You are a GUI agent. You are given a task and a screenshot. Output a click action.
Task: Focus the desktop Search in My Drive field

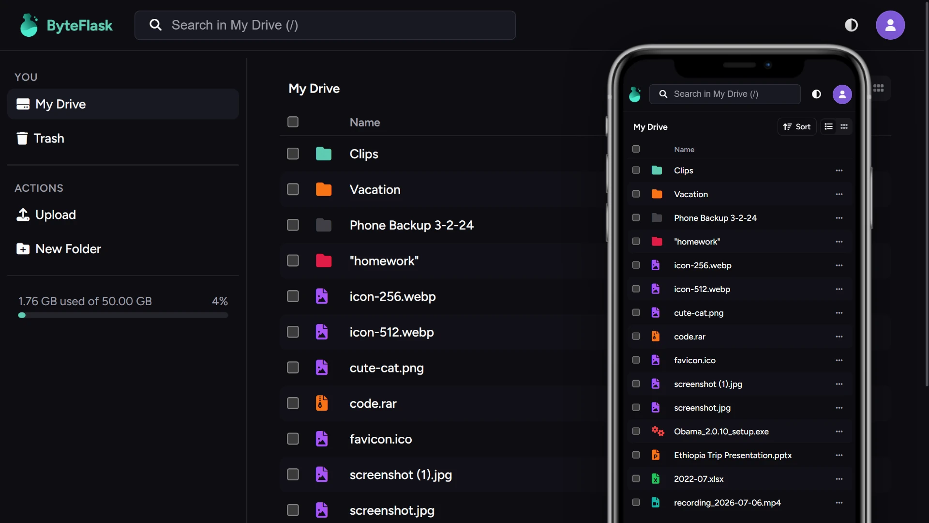(x=325, y=25)
